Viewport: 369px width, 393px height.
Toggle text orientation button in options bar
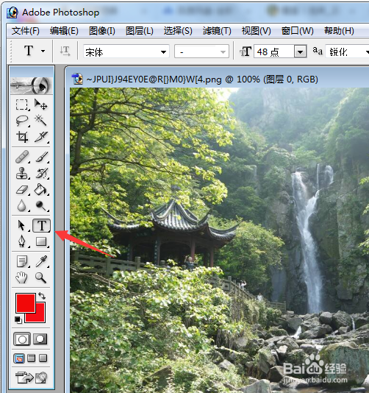point(65,51)
